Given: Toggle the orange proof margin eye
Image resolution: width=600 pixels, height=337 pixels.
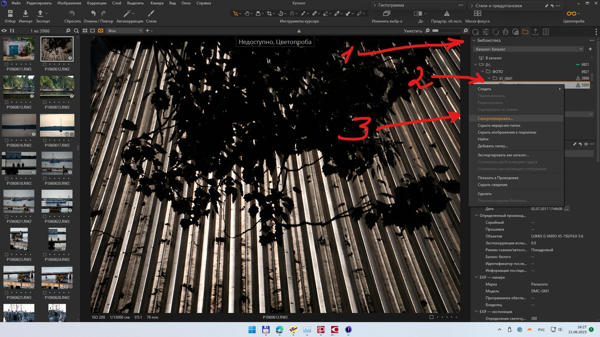Looking at the screenshot, I should [100, 31].
